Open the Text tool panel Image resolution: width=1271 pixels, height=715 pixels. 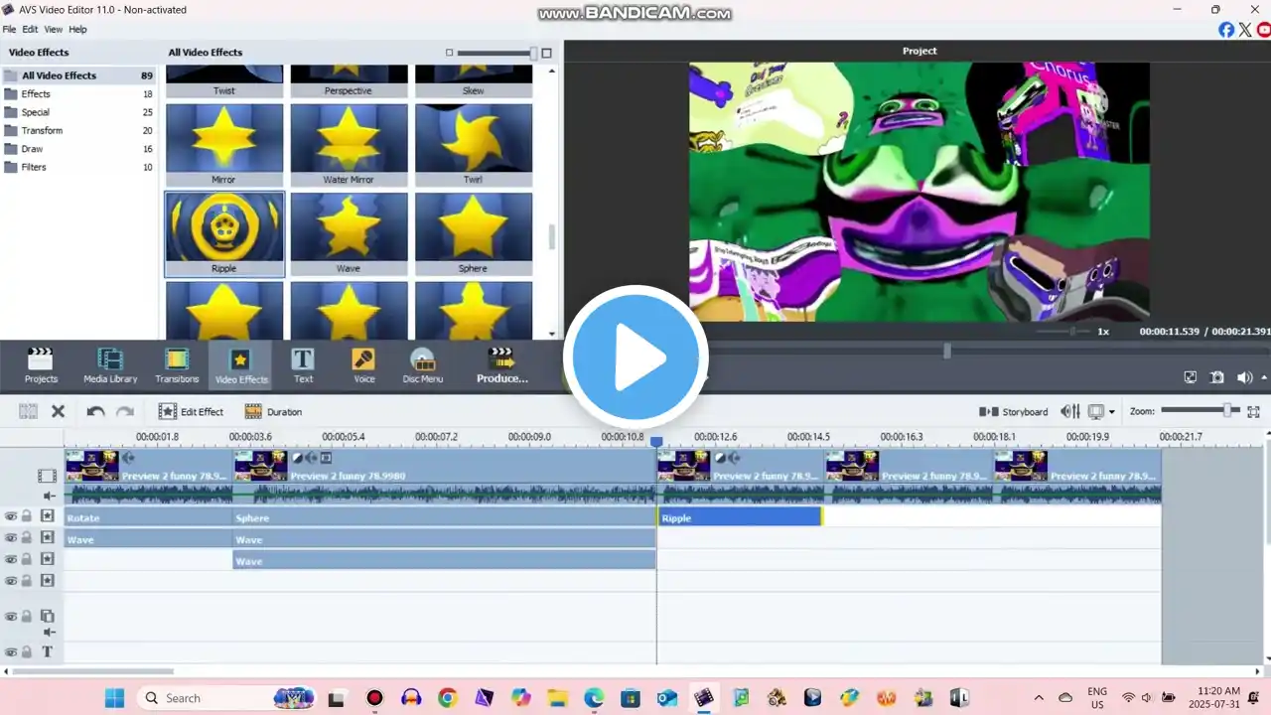click(x=303, y=365)
